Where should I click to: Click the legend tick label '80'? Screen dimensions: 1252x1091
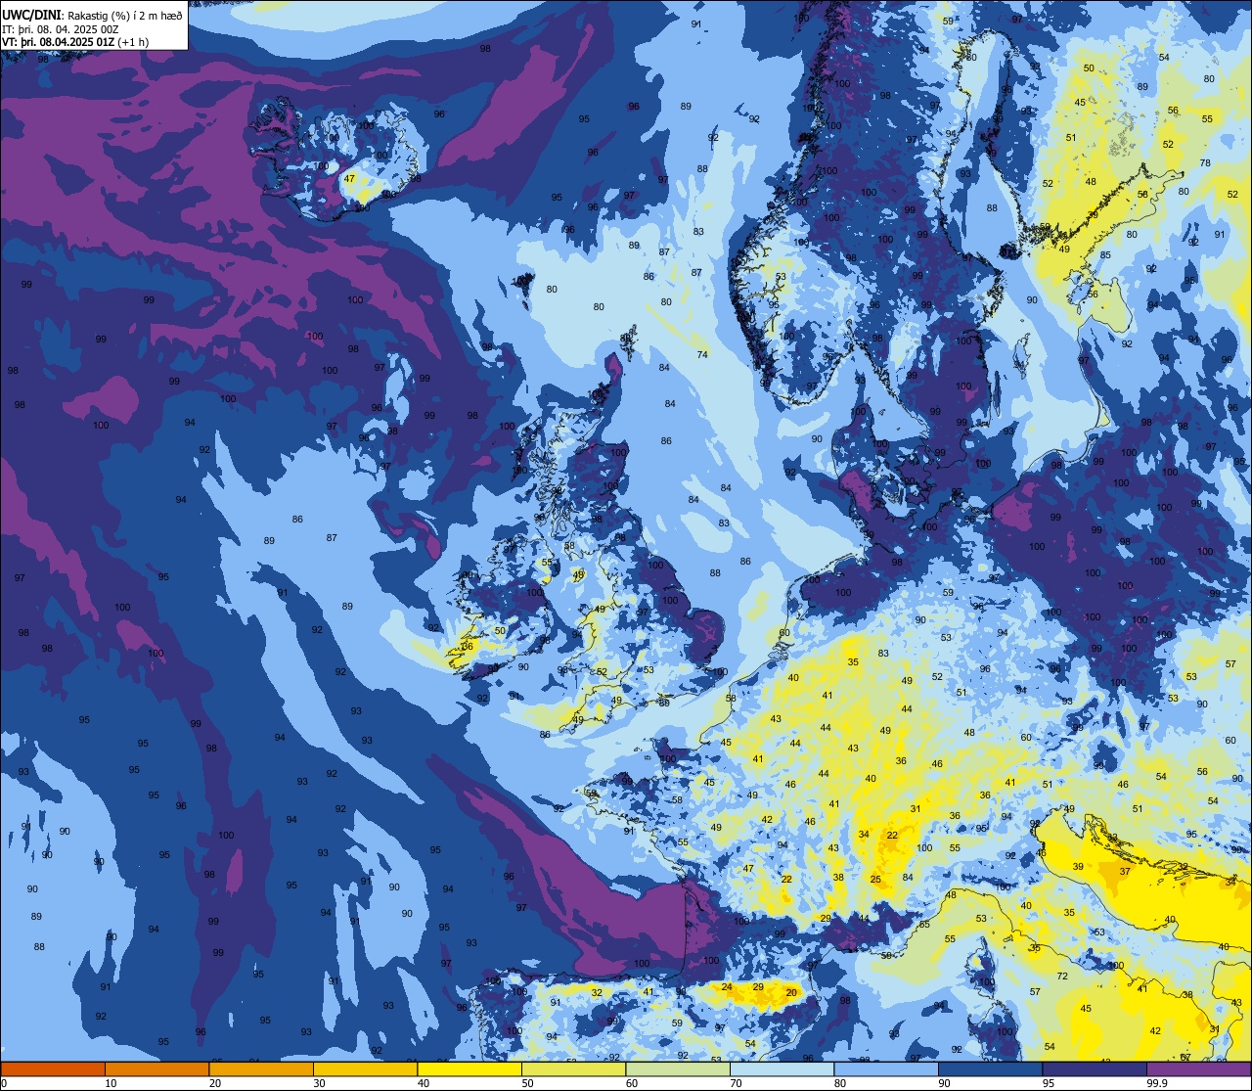(x=840, y=1083)
